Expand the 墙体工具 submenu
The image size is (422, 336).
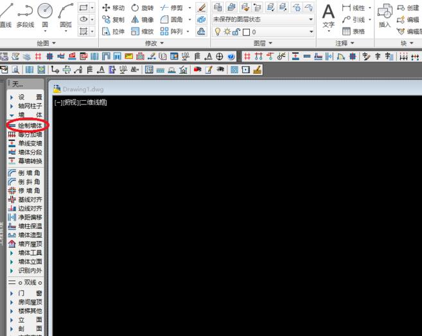25,253
